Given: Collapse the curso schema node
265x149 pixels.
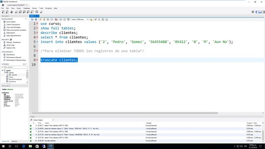Looking at the screenshot, I should pos(2,70).
